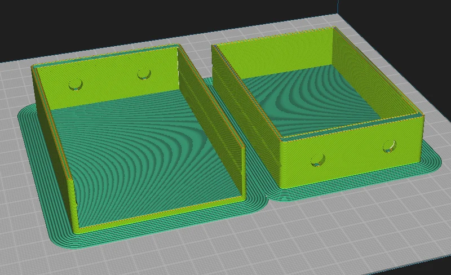Click the right hole on the left box's back wall
This screenshot has height=275, width=451.
[x=144, y=74]
